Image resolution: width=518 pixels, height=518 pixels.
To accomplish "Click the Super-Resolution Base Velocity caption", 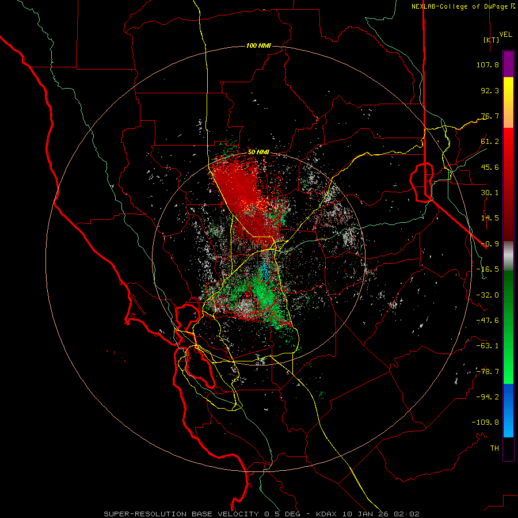I will (x=261, y=514).
